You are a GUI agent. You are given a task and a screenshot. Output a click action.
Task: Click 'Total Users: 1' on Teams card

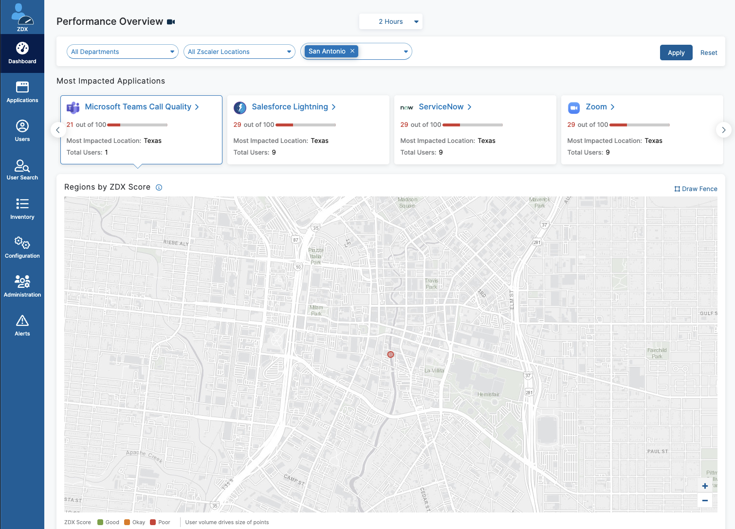tap(87, 152)
